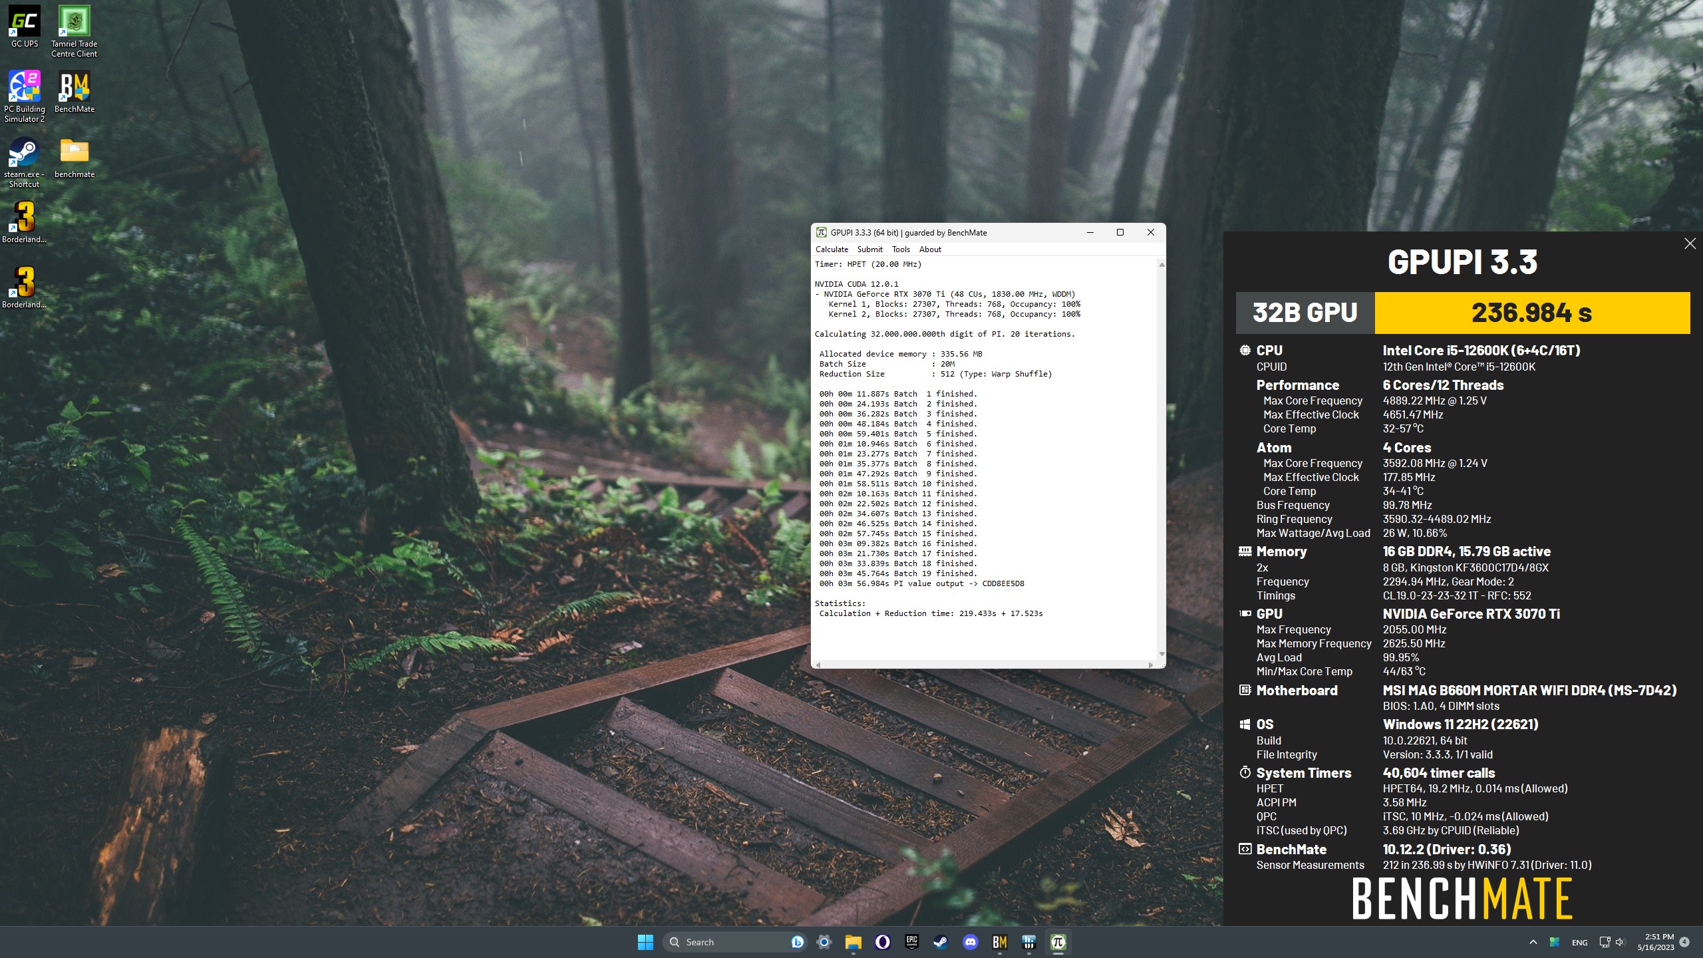Click the colorful squares tray icon

[1555, 942]
